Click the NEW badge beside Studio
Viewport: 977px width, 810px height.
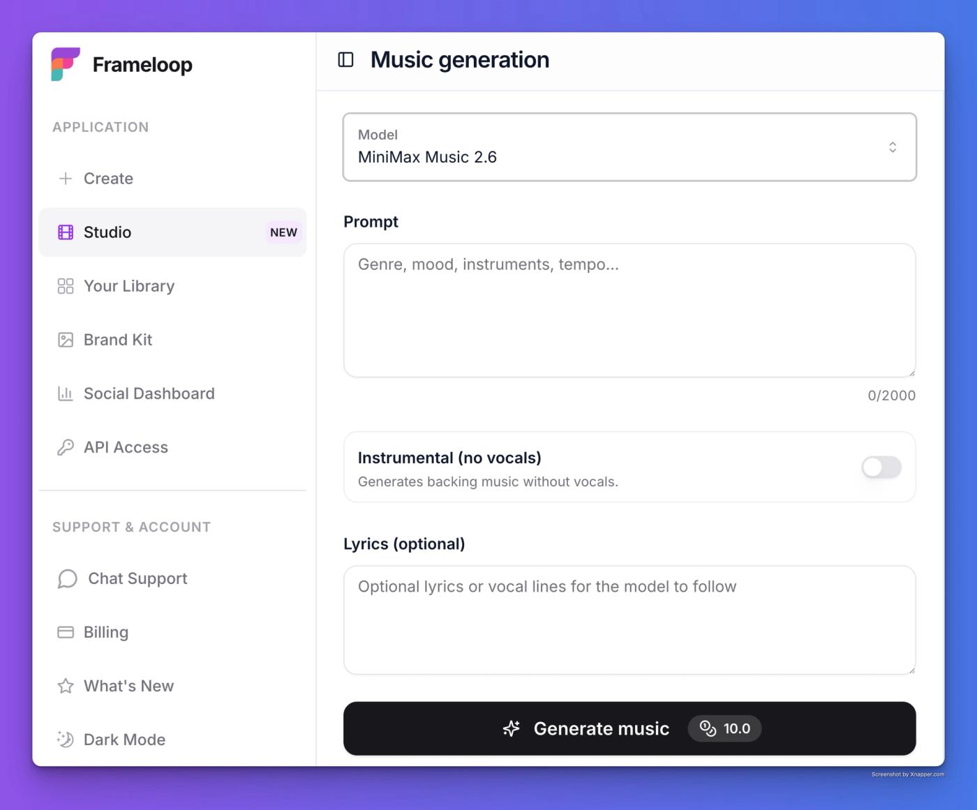click(x=283, y=232)
